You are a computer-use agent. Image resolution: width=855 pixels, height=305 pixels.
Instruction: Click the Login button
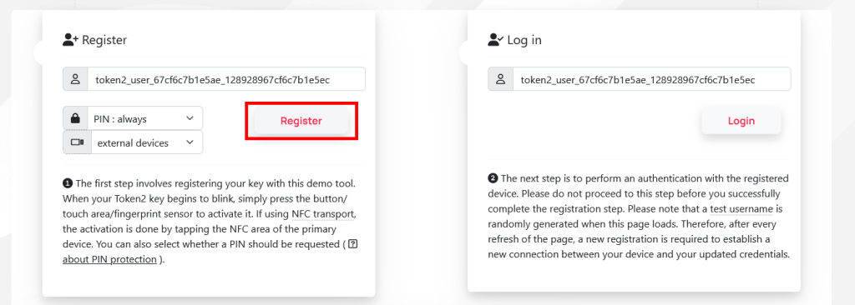(x=741, y=121)
